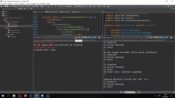The width and height of the screenshot is (175, 98).
Task: Collapse the (default package) node
Action: tap(5, 22)
